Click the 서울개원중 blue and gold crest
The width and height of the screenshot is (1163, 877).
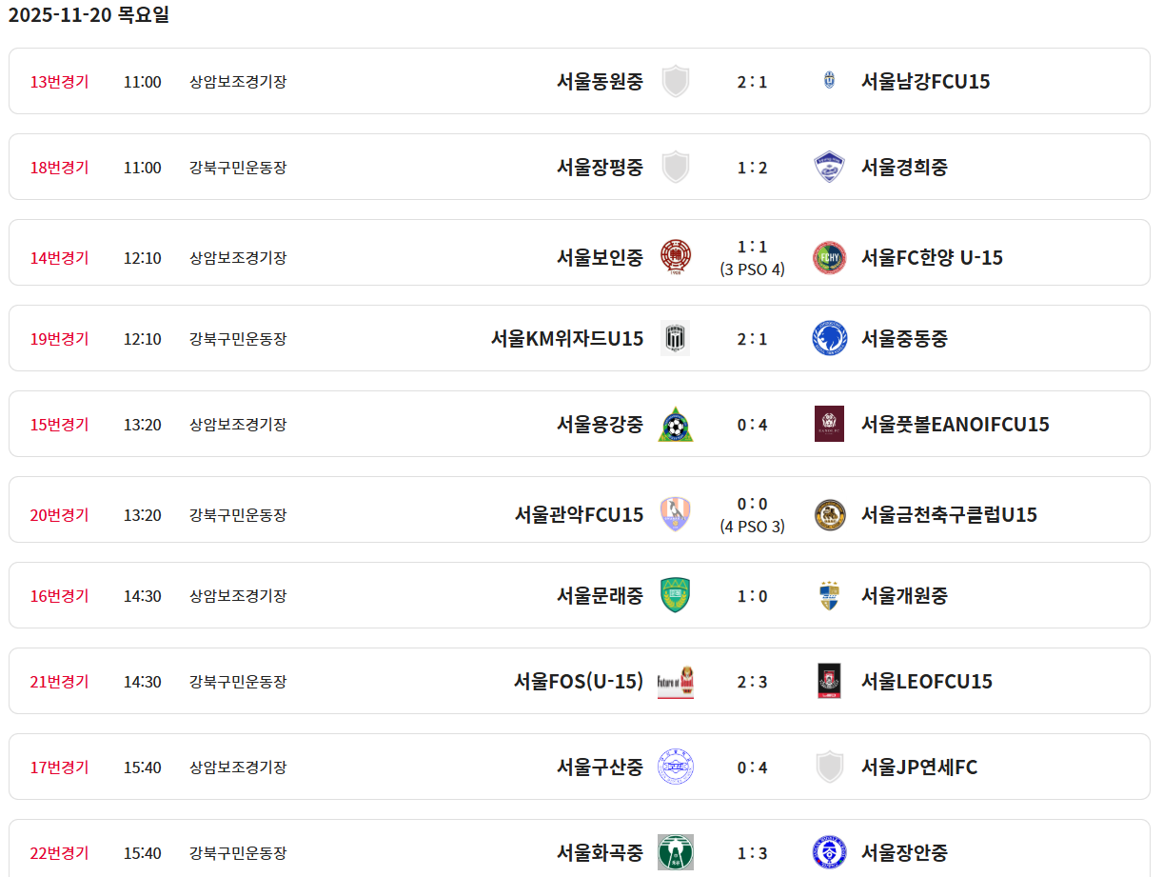829,595
